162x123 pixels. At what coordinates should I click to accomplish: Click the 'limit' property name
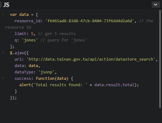coord(20,33)
